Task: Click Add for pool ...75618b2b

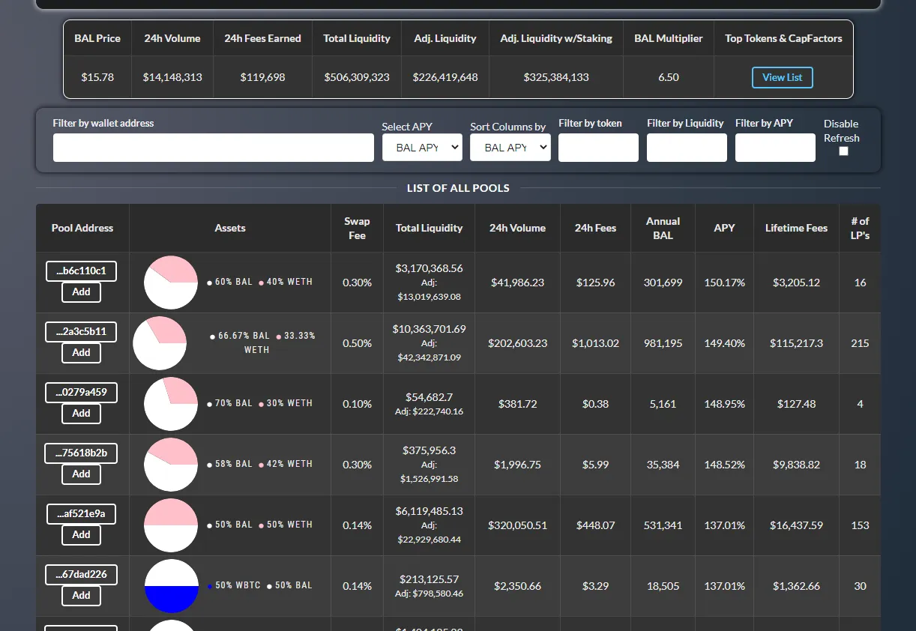Action: (x=81, y=474)
